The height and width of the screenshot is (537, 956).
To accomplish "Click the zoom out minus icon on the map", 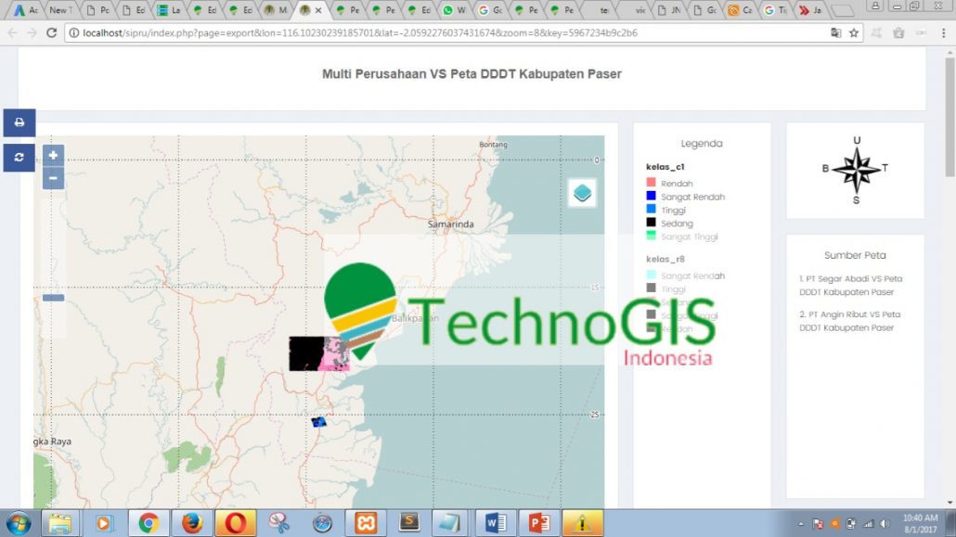I will [53, 176].
